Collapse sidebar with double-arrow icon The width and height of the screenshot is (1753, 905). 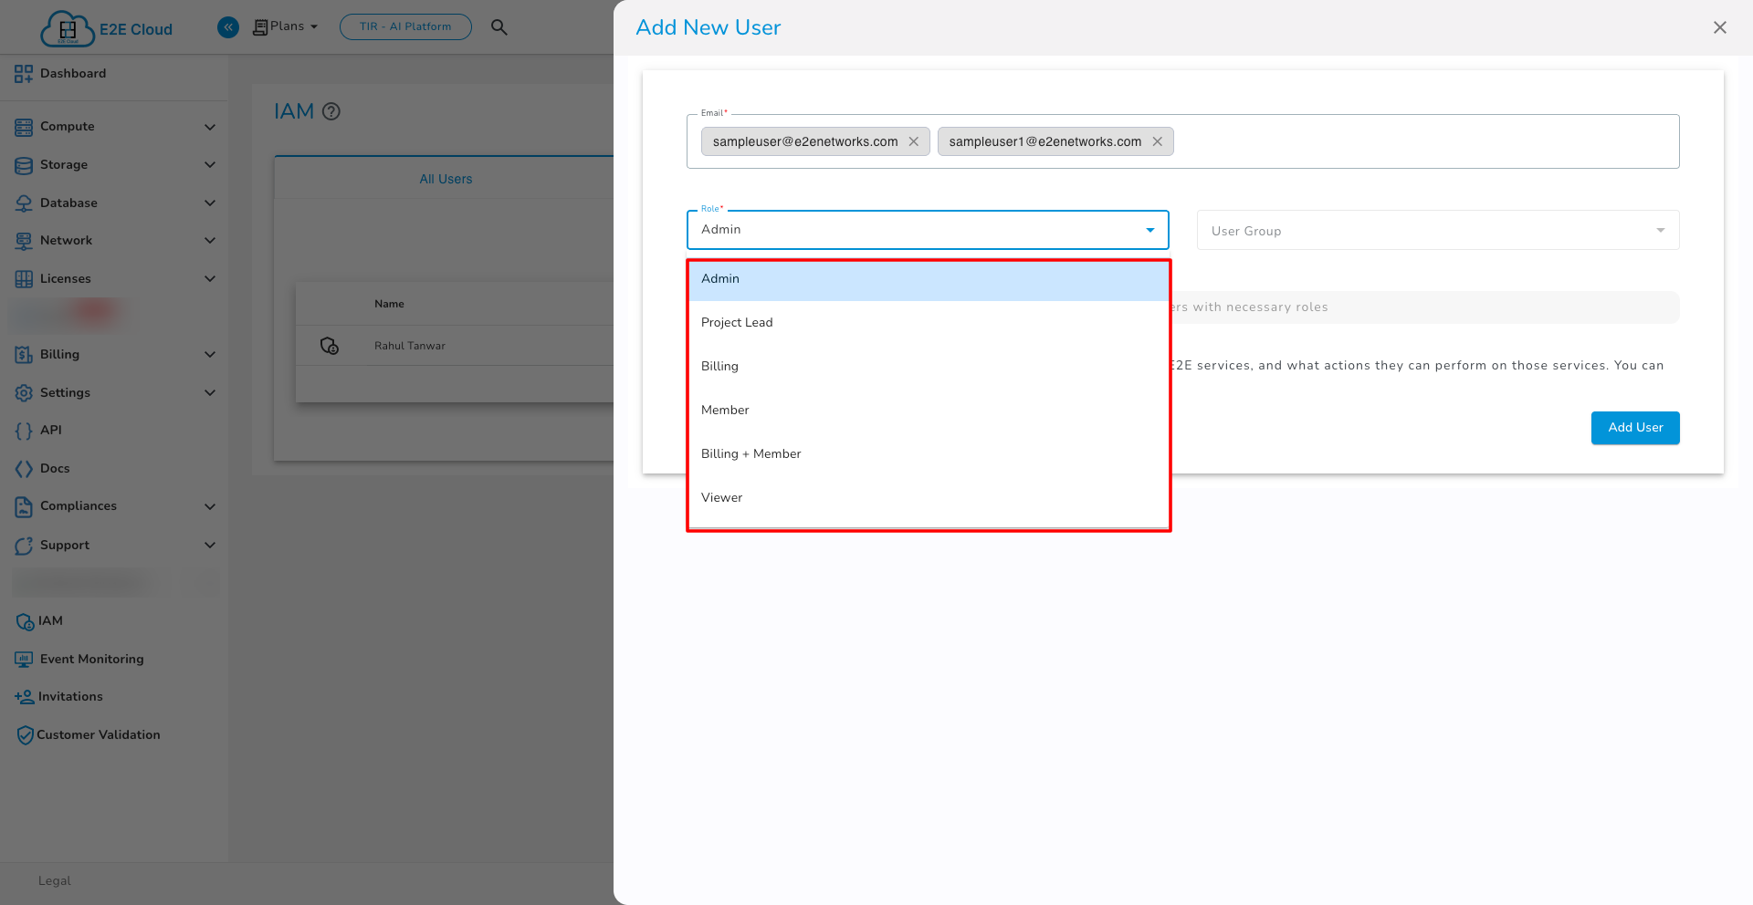[x=228, y=27]
